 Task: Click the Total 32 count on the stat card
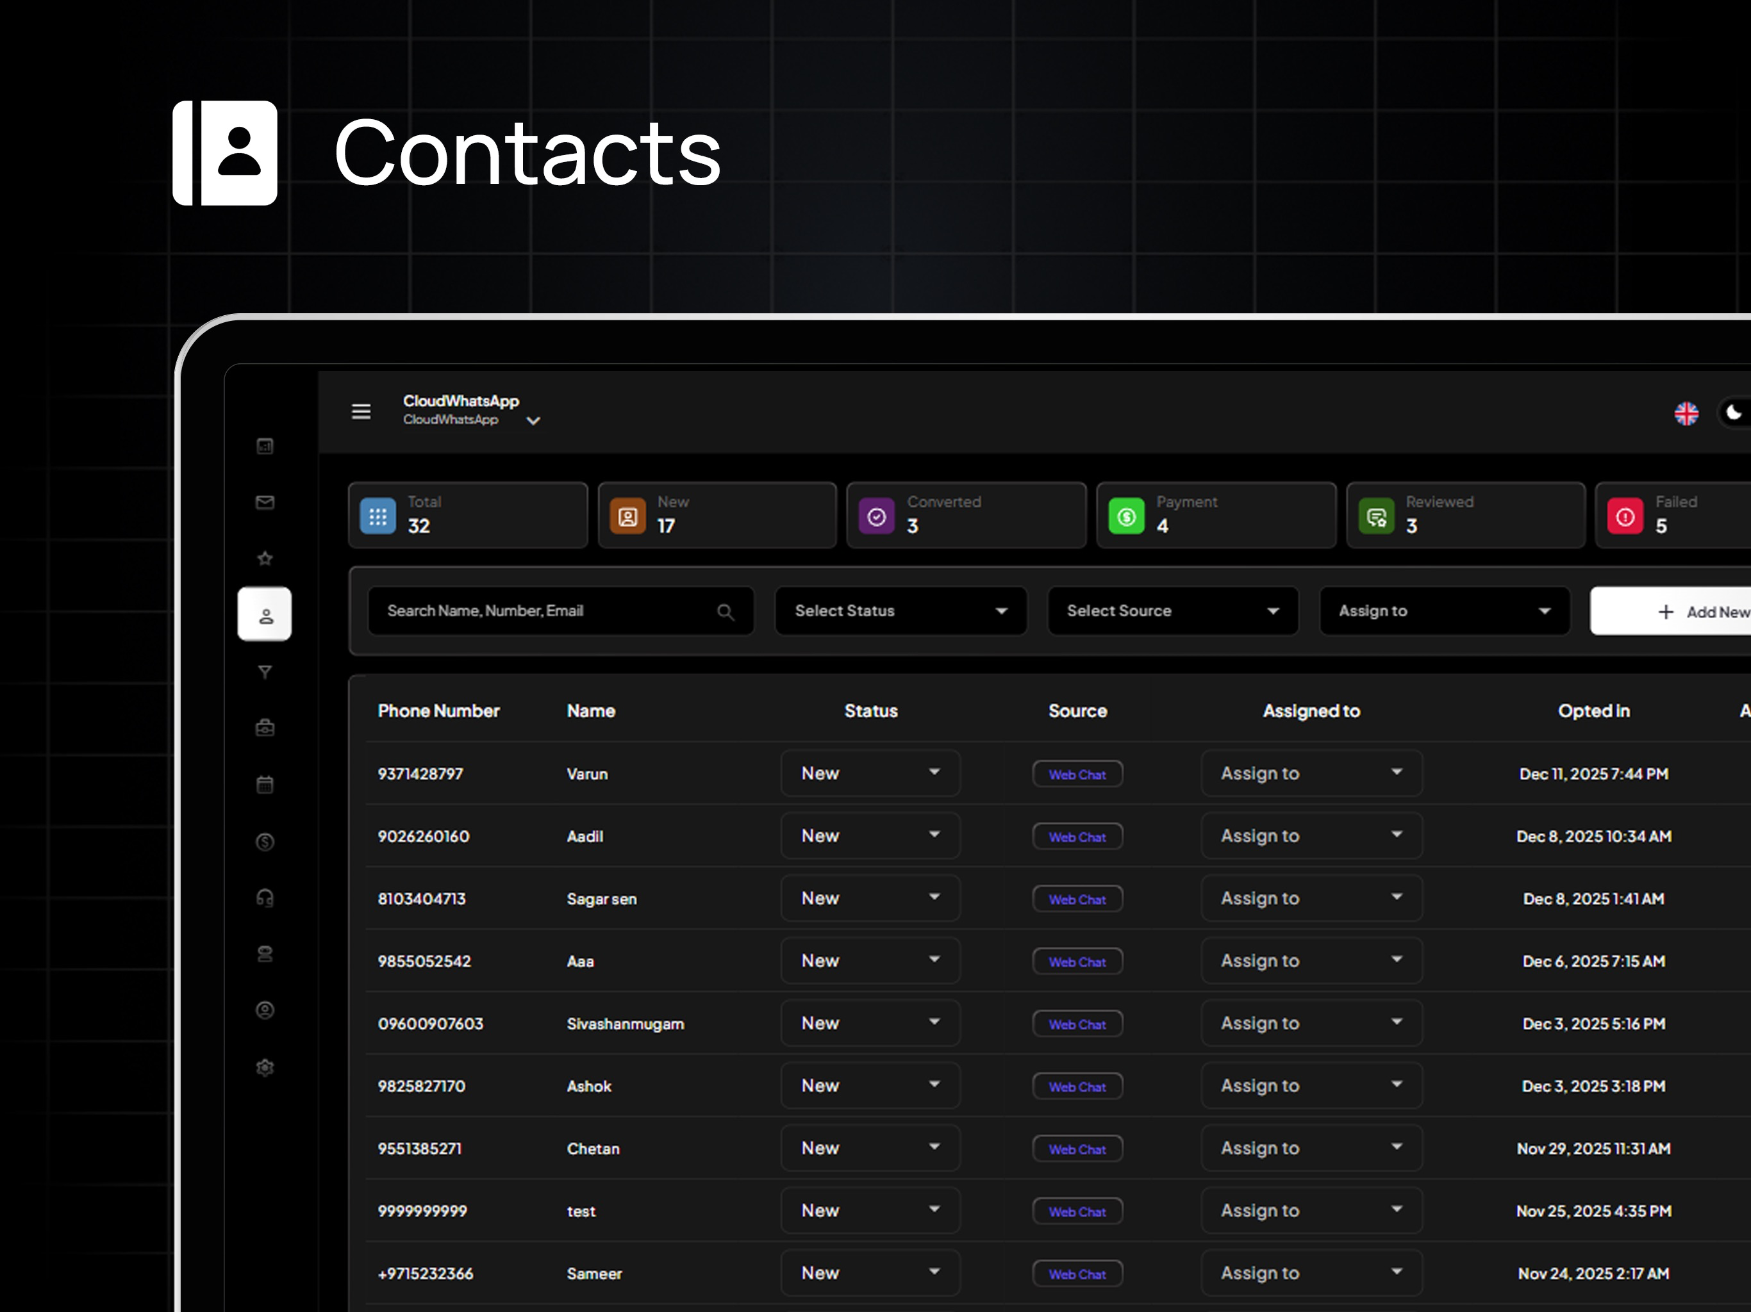pos(419,526)
